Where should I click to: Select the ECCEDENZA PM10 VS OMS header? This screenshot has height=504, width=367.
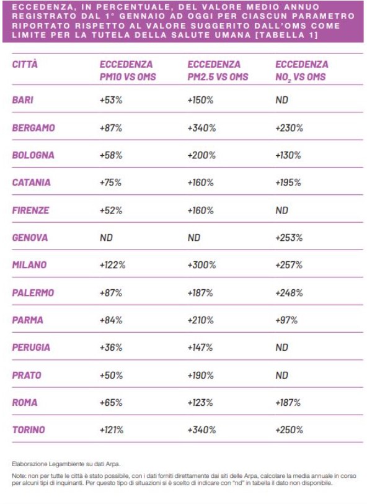coord(128,71)
